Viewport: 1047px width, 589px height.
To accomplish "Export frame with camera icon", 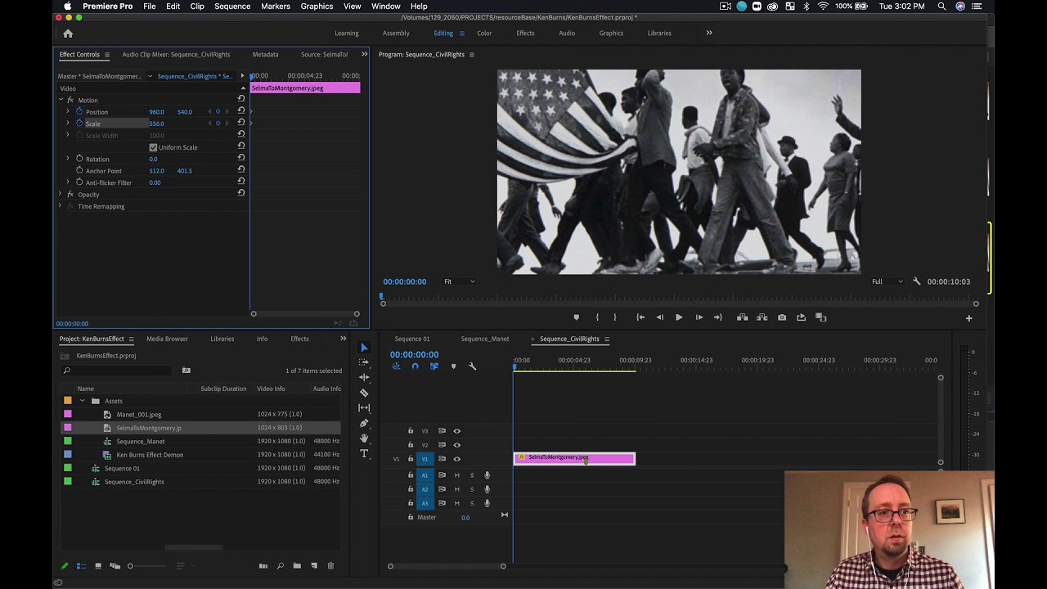I will [x=782, y=317].
